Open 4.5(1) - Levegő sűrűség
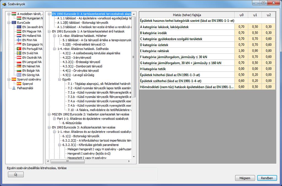Screen dimensions: 282x186 (78, 75)
